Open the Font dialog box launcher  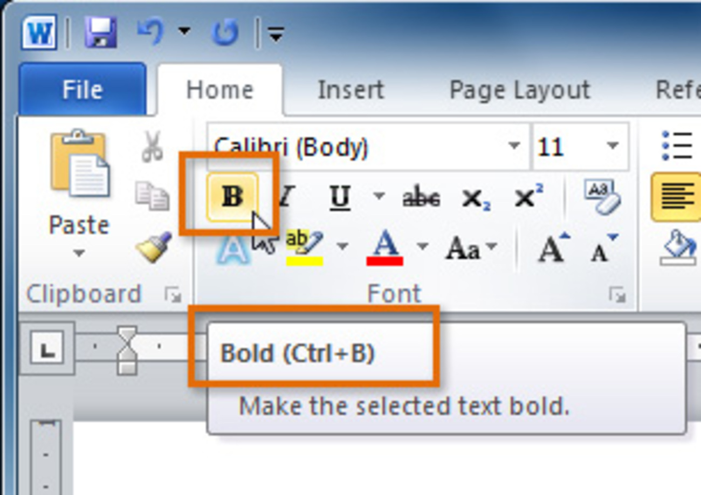pos(615,294)
